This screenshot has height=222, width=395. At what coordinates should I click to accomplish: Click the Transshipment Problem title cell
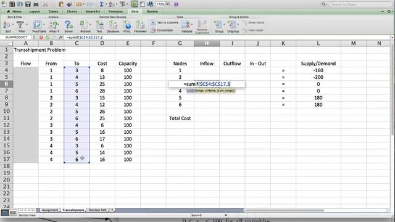tap(39, 50)
